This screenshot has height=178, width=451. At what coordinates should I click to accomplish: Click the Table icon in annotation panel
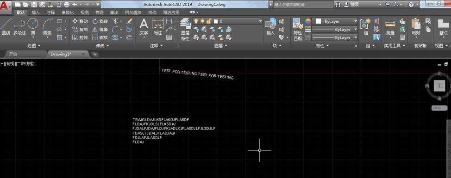tap(169, 37)
